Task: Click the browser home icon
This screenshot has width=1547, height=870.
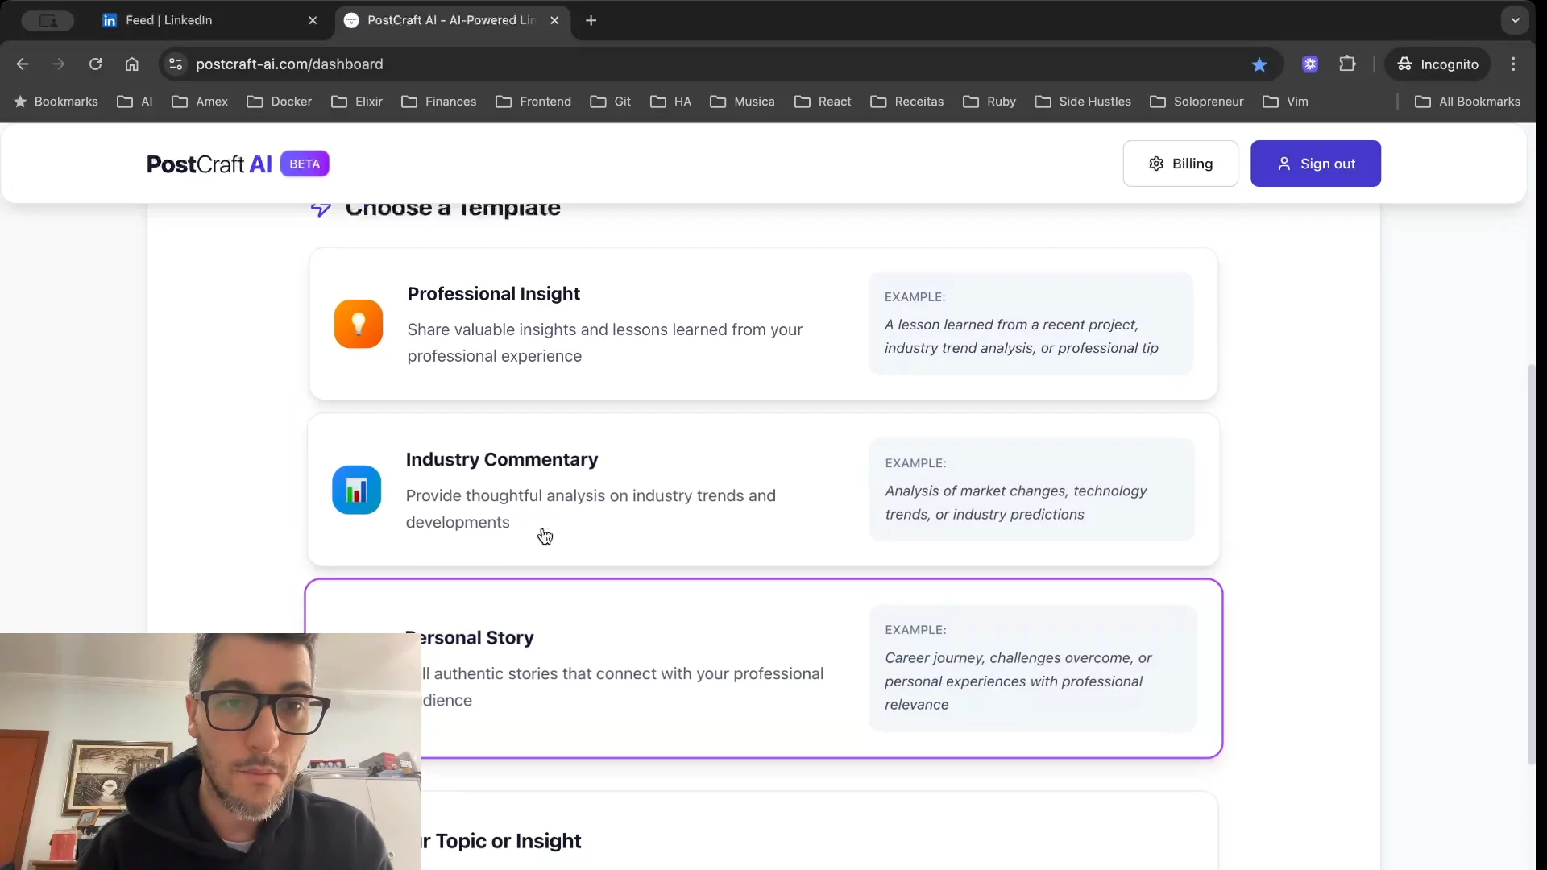Action: [x=131, y=64]
